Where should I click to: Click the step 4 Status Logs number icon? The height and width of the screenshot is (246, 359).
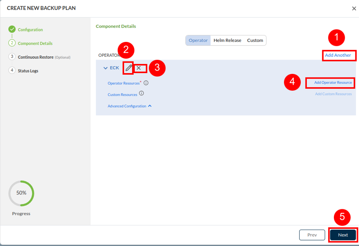12,70
